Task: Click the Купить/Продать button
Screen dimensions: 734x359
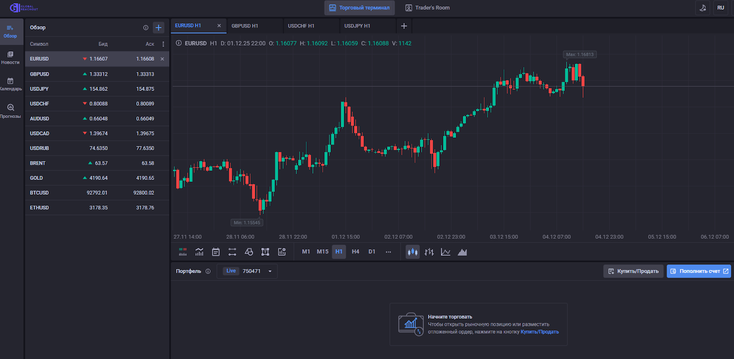Action: tap(633, 271)
